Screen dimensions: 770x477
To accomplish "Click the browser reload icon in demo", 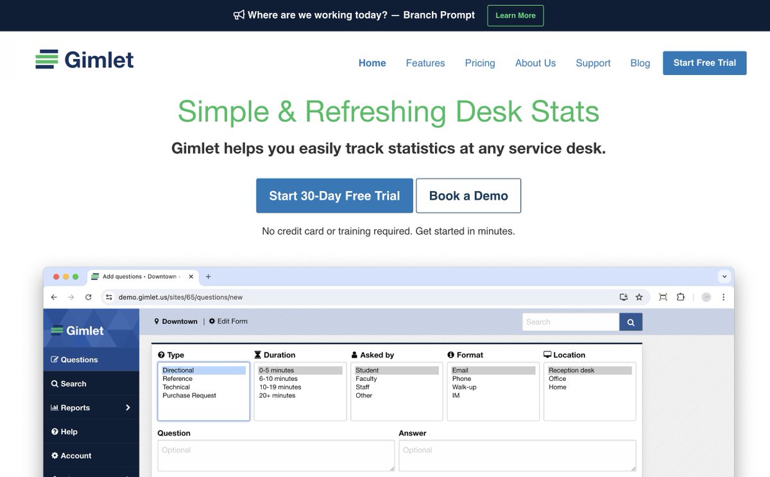I will [x=88, y=297].
